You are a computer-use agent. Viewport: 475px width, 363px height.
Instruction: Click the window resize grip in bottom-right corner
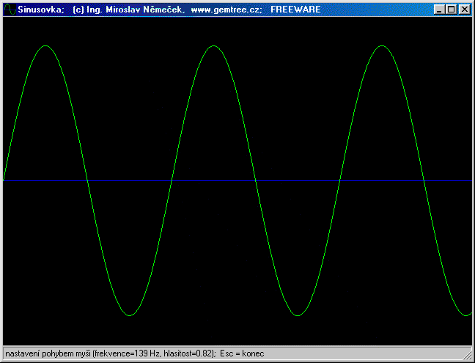point(468,356)
